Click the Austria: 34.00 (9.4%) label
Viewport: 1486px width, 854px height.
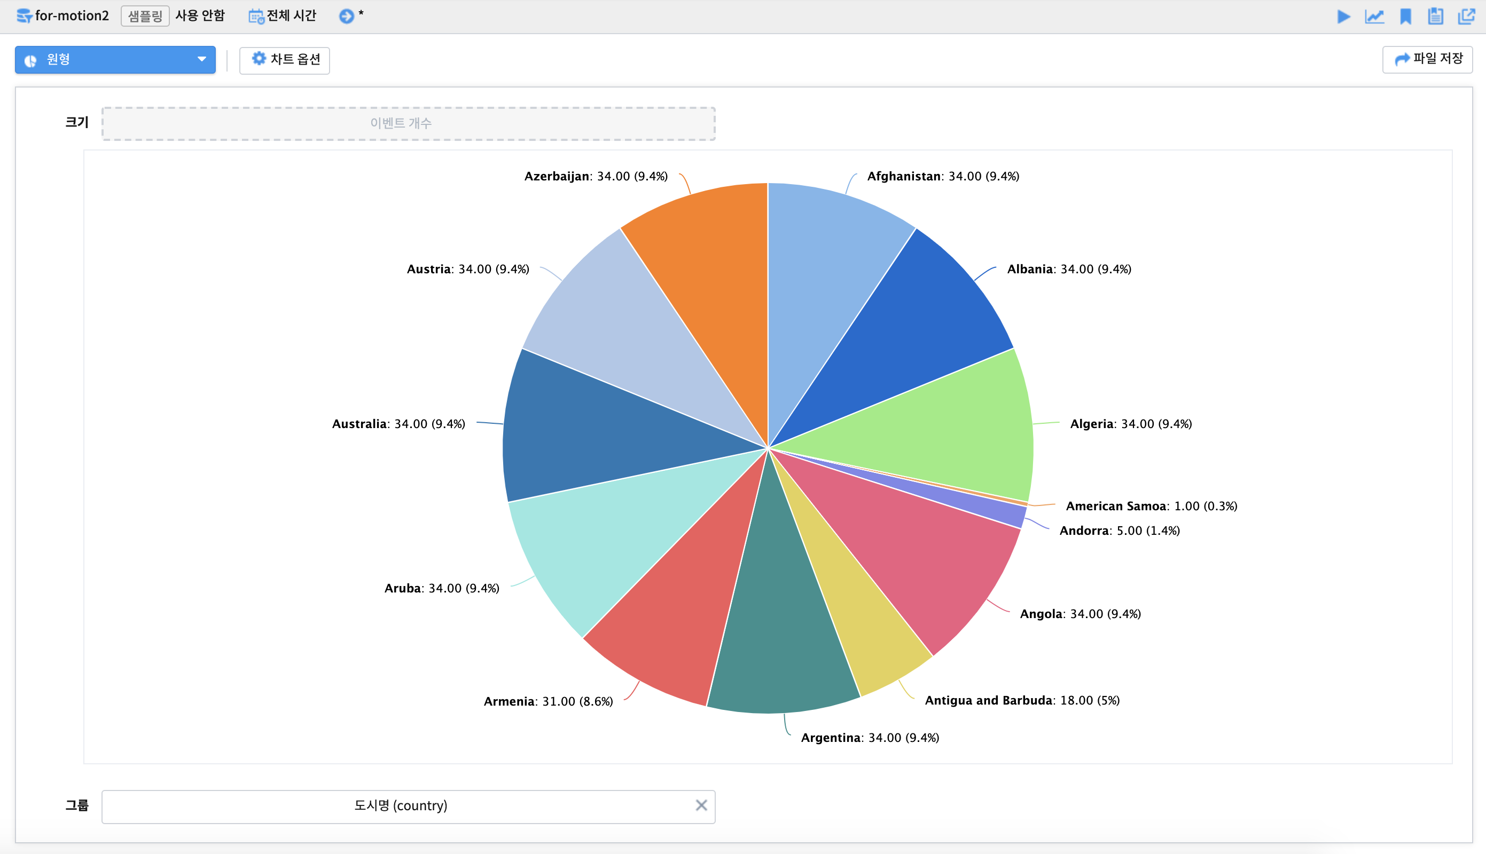(468, 269)
